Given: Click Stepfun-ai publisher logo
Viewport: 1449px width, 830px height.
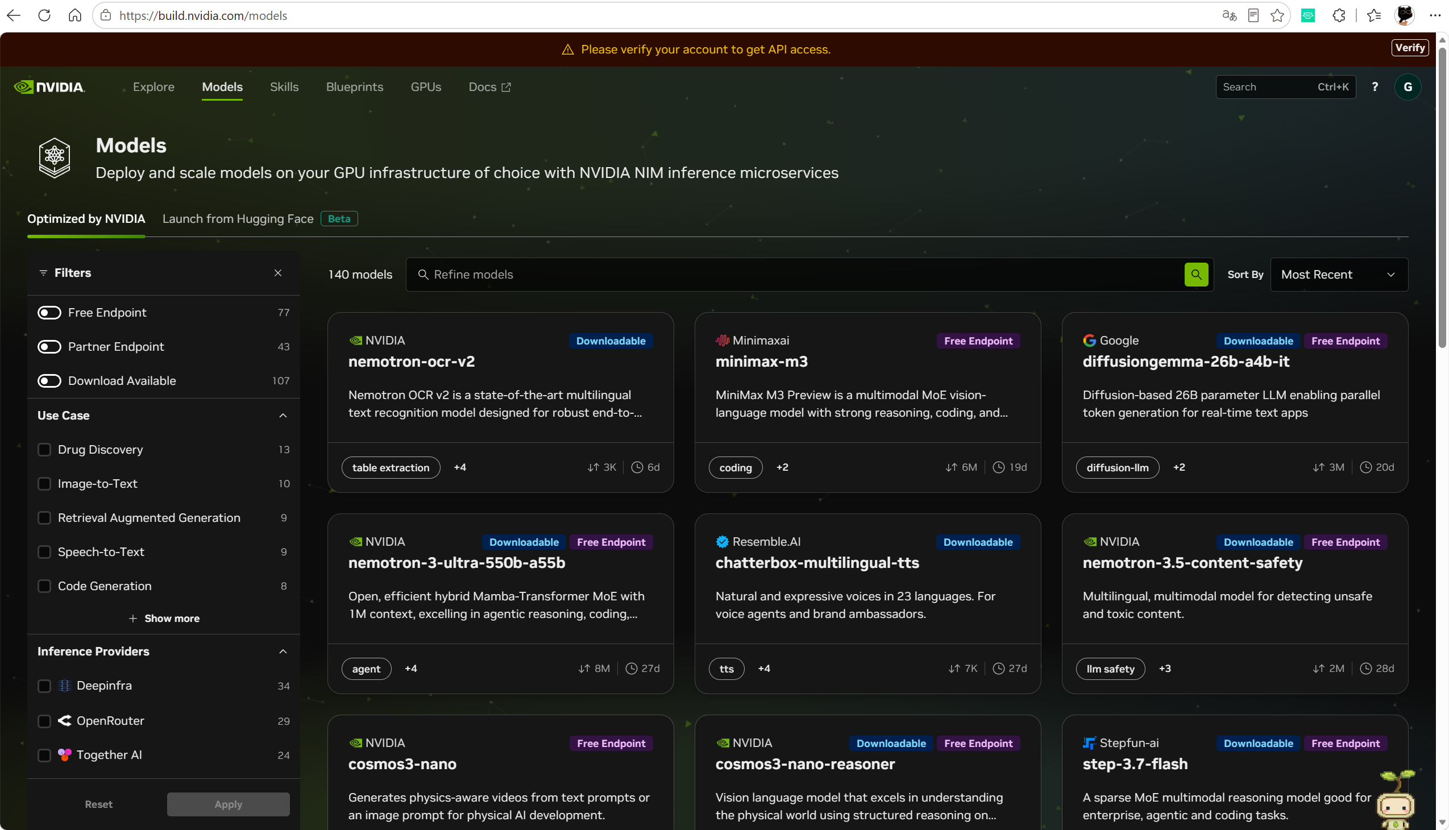Looking at the screenshot, I should [x=1089, y=743].
